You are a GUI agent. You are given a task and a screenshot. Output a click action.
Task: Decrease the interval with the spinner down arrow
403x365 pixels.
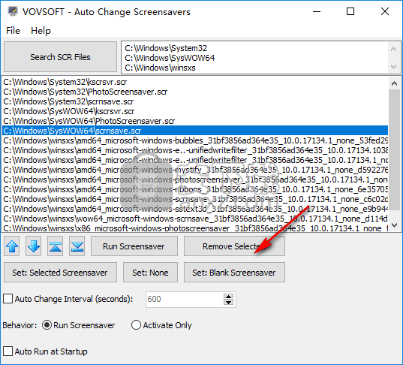(228, 302)
